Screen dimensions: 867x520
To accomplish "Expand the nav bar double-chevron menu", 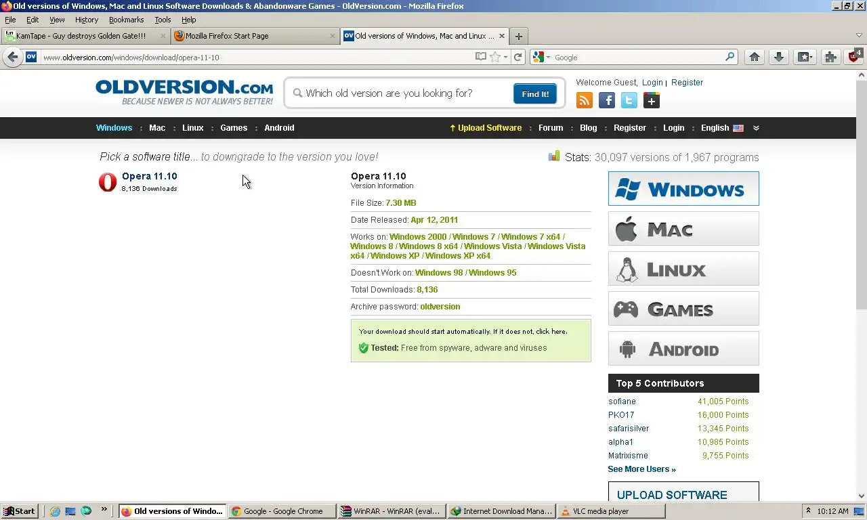I will click(756, 128).
